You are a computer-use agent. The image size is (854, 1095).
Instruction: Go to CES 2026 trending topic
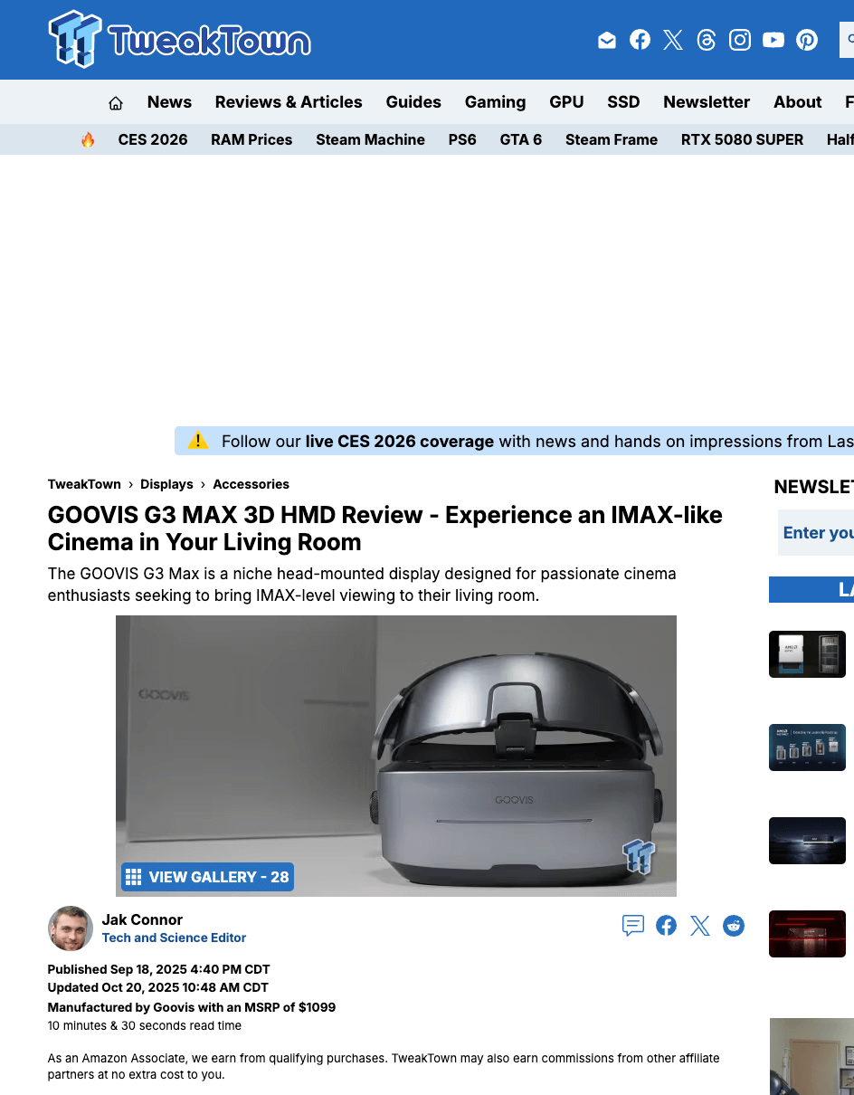[x=153, y=139]
